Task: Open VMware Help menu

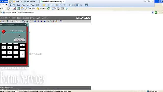Action: click(x=38, y=5)
